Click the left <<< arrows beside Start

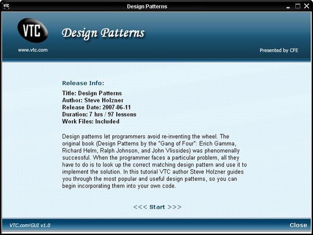140,207
